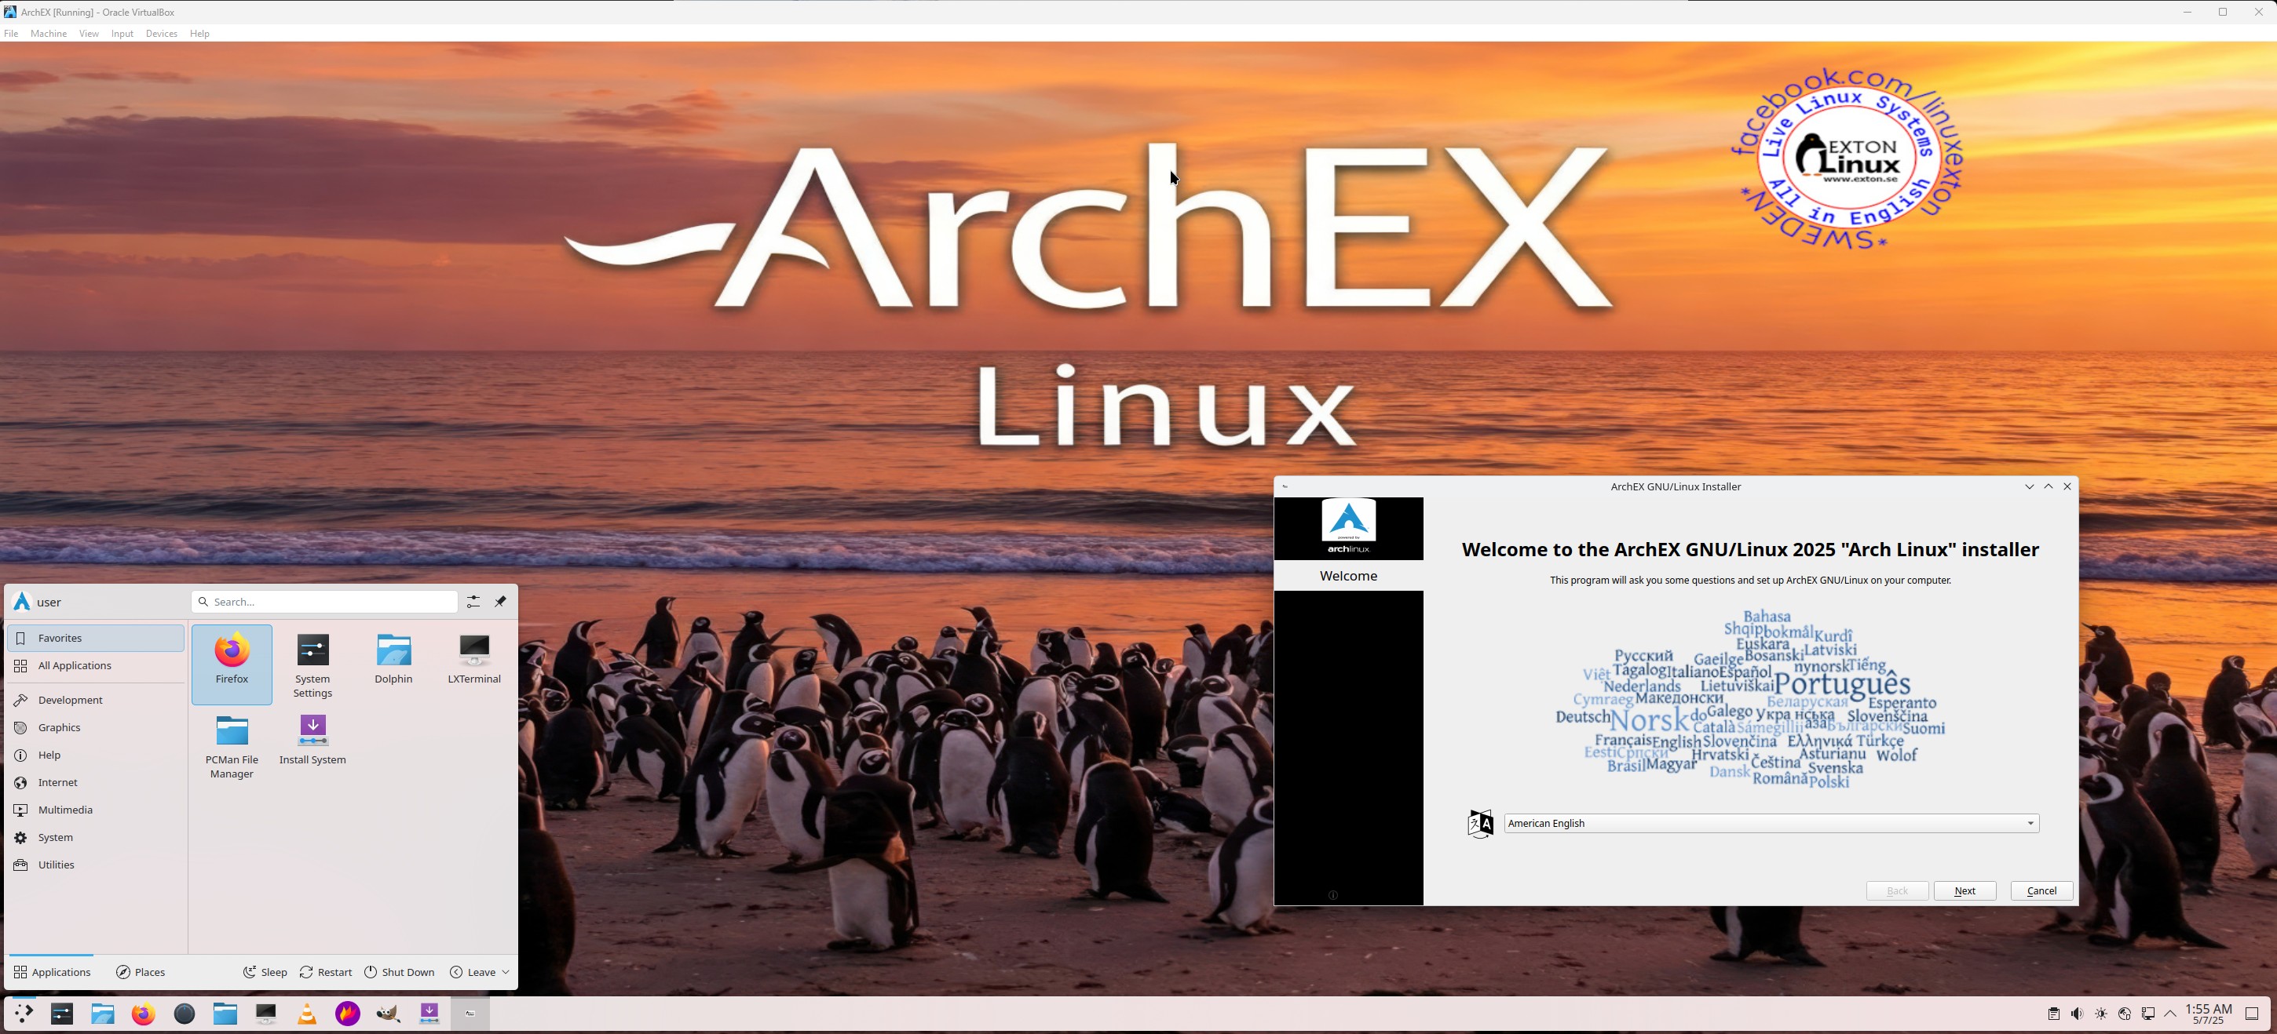Click the clock showing 1:55 AM
The height and width of the screenshot is (1034, 2277).
pos(2208,1014)
